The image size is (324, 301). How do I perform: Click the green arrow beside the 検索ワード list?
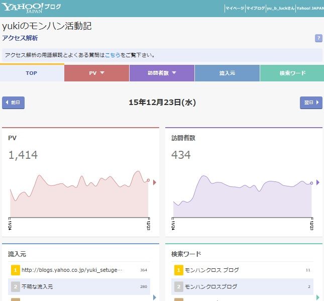tap(318, 297)
